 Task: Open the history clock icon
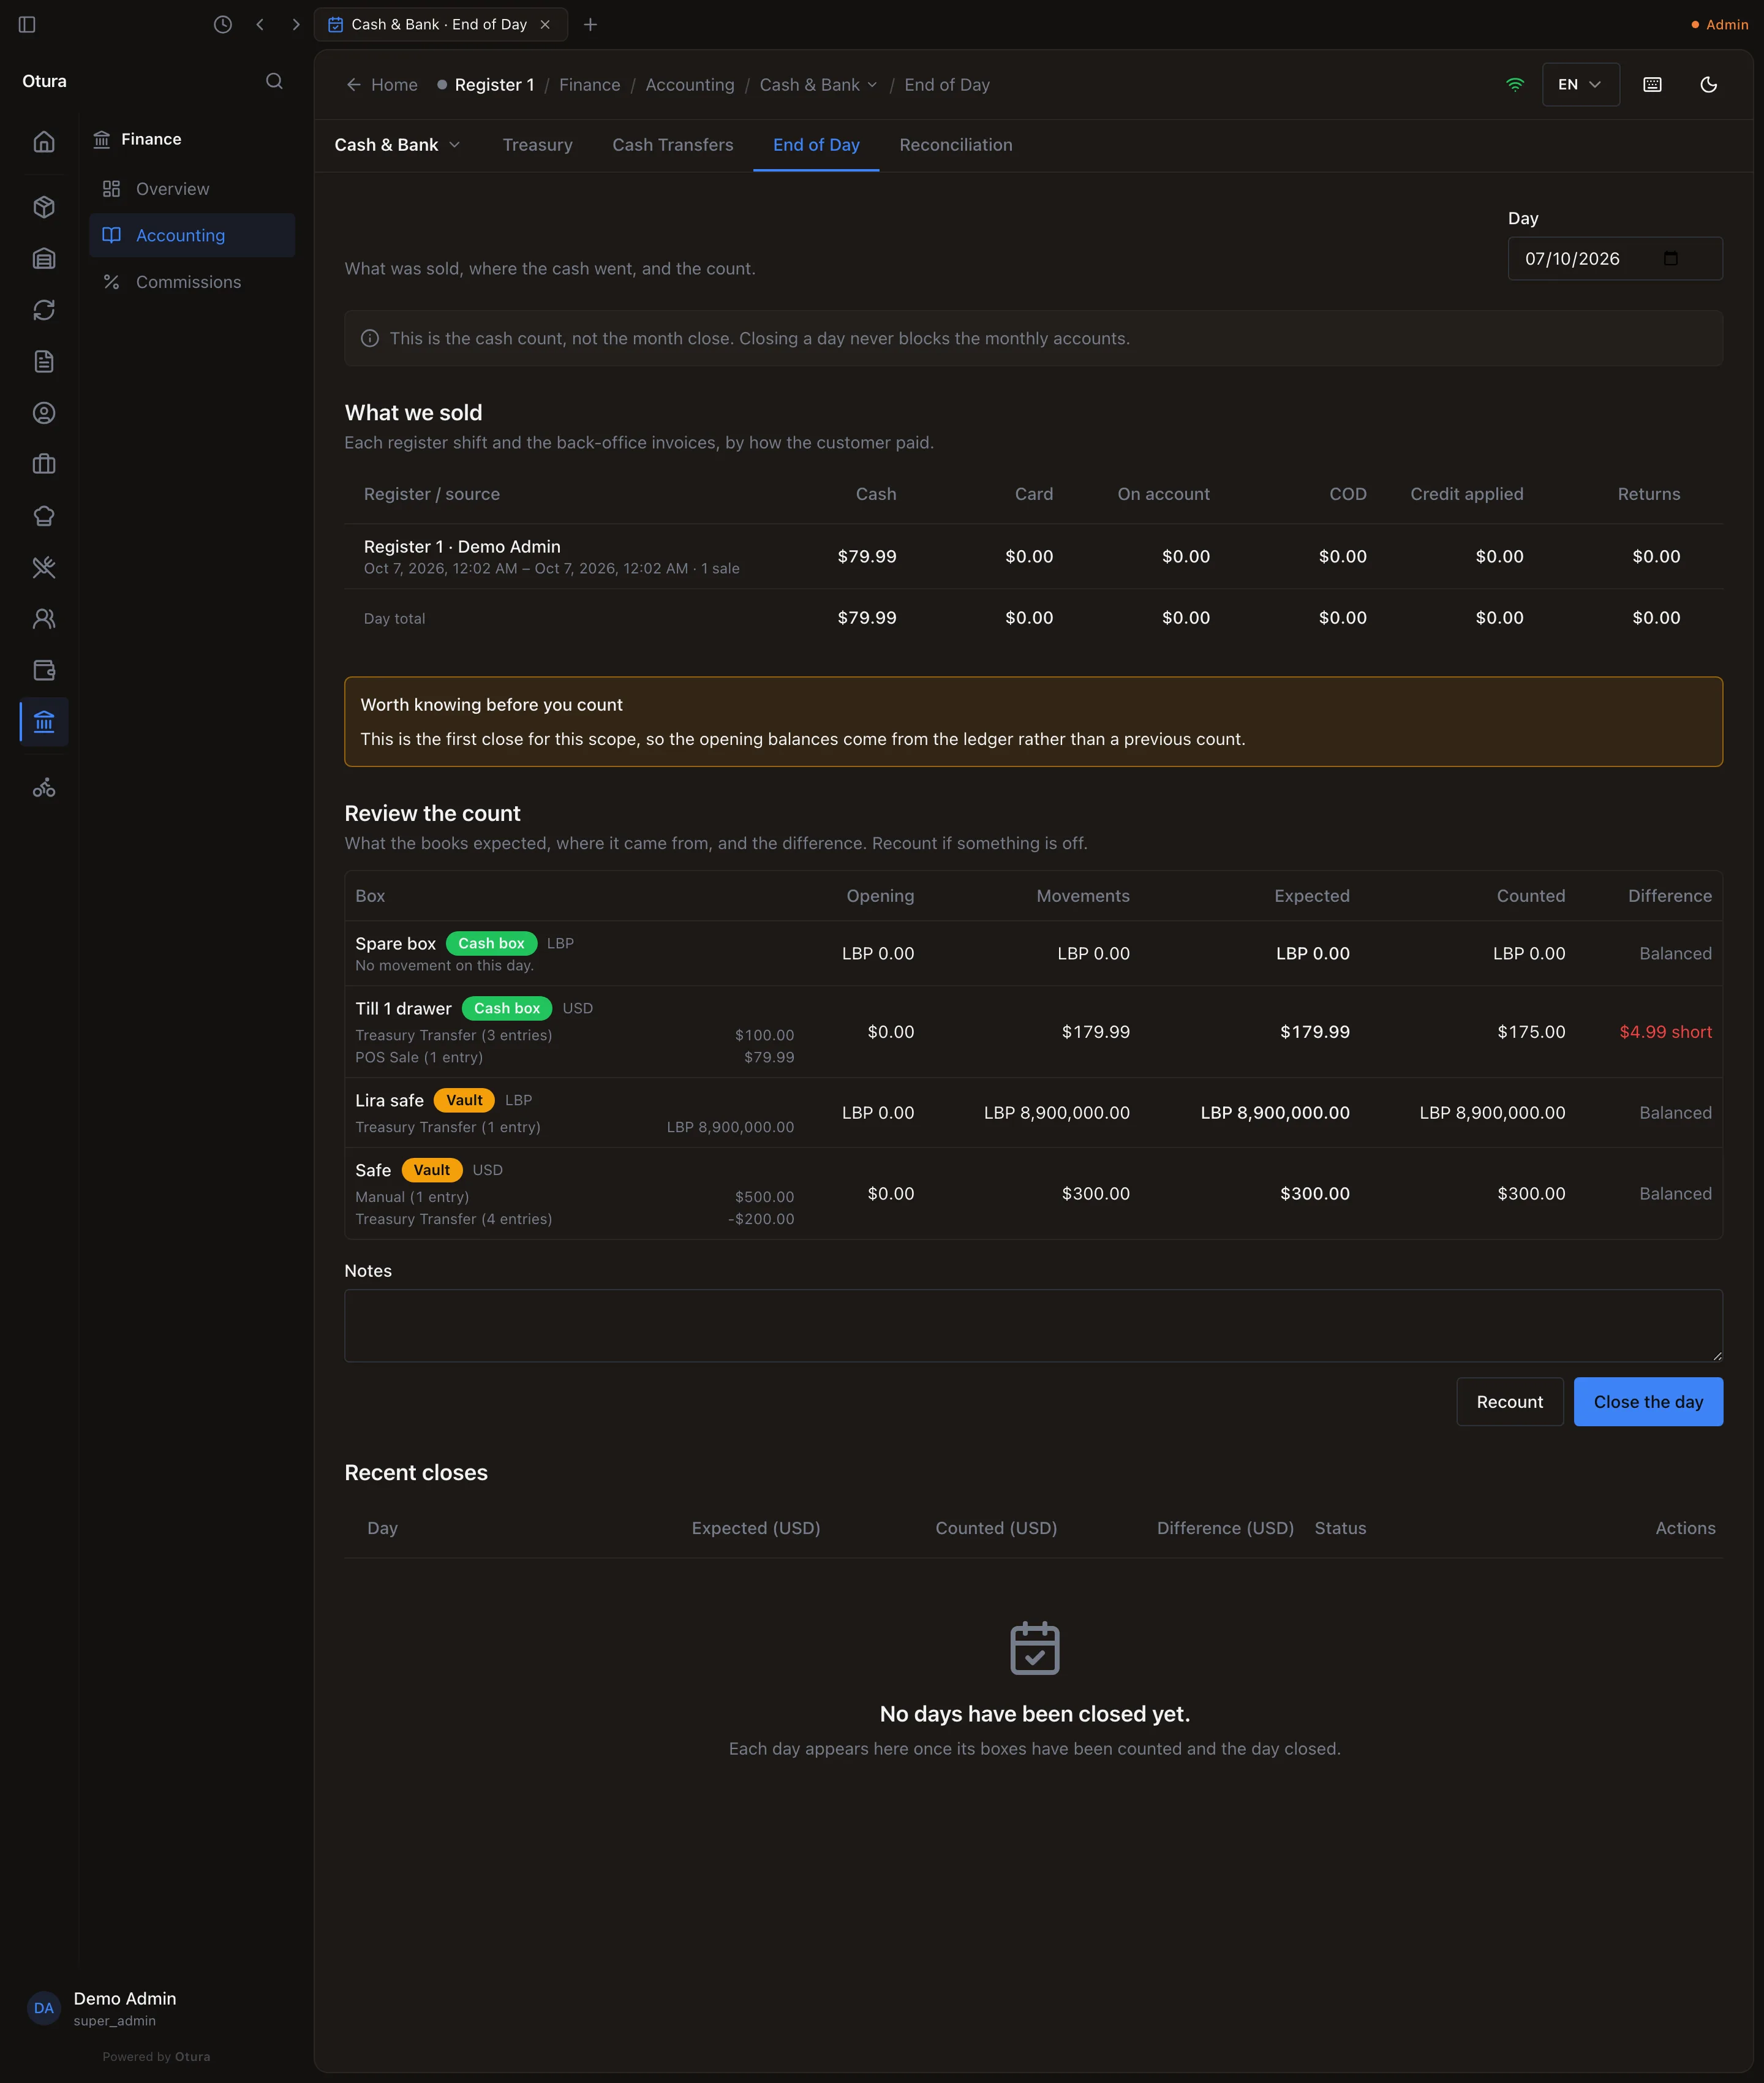pyautogui.click(x=223, y=24)
